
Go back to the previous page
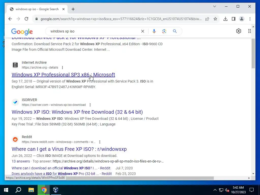[x=10, y=19]
